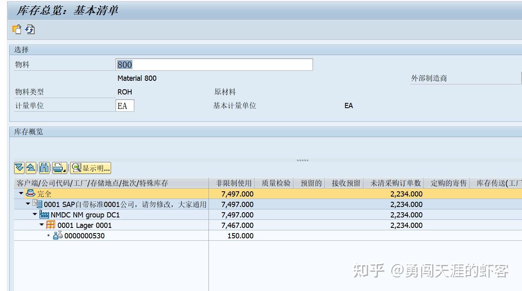The width and height of the screenshot is (522, 291).
Task: Click the batch icon beside 0000000530
Action: click(x=58, y=236)
